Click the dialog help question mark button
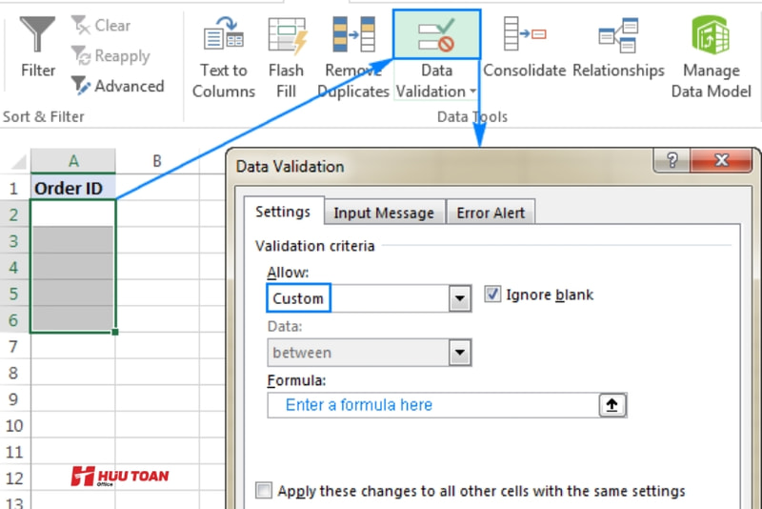The height and width of the screenshot is (509, 762). tap(672, 160)
